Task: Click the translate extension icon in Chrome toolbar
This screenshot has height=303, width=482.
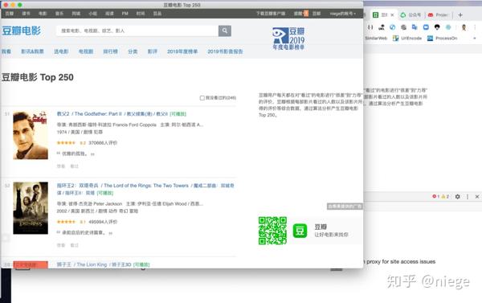Action: click(415, 27)
